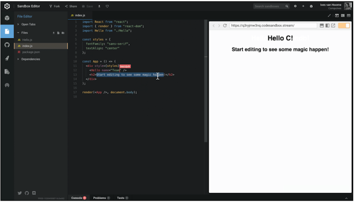Open the GitHub sidebar panel

click(7, 45)
